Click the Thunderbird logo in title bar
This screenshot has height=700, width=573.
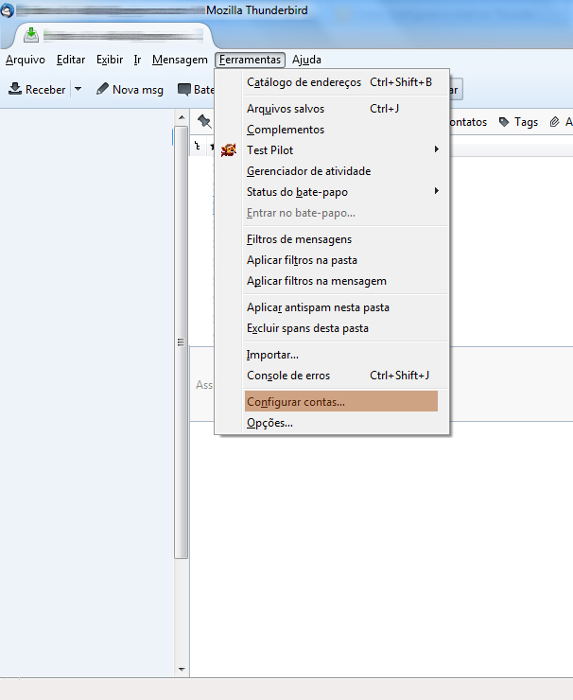(9, 9)
